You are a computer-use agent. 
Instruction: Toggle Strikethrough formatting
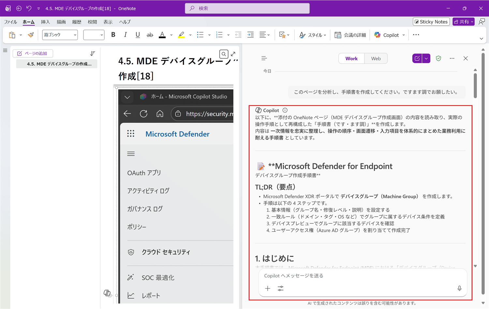pyautogui.click(x=150, y=35)
